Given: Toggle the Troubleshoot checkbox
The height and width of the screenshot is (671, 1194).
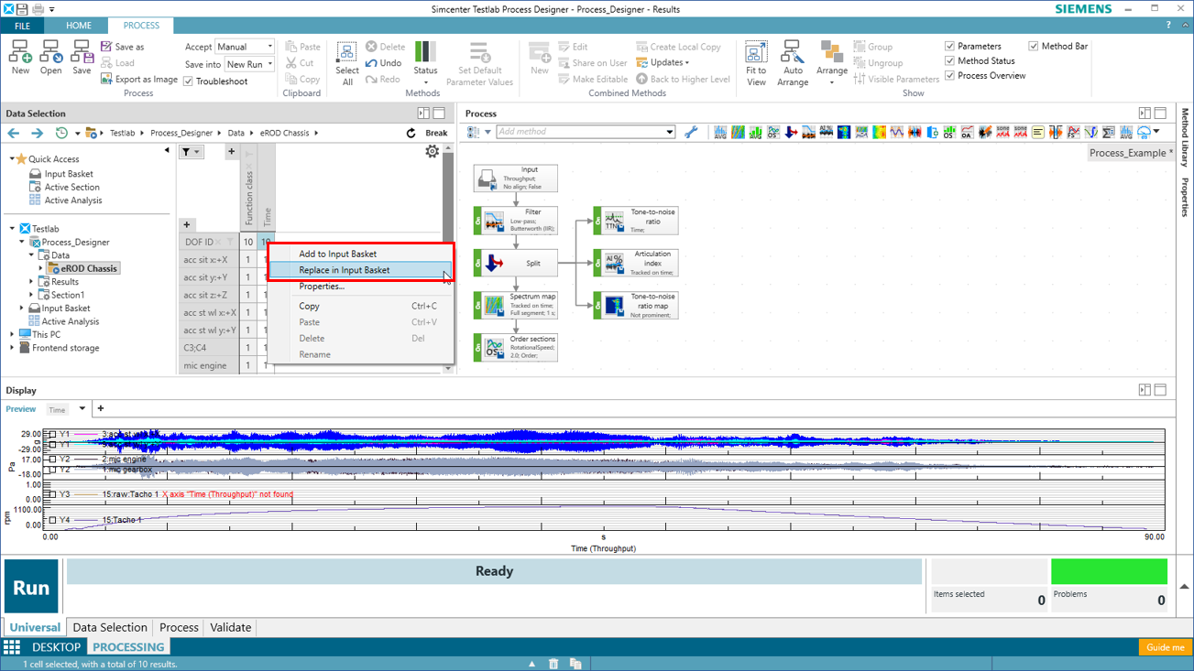Looking at the screenshot, I should point(189,81).
